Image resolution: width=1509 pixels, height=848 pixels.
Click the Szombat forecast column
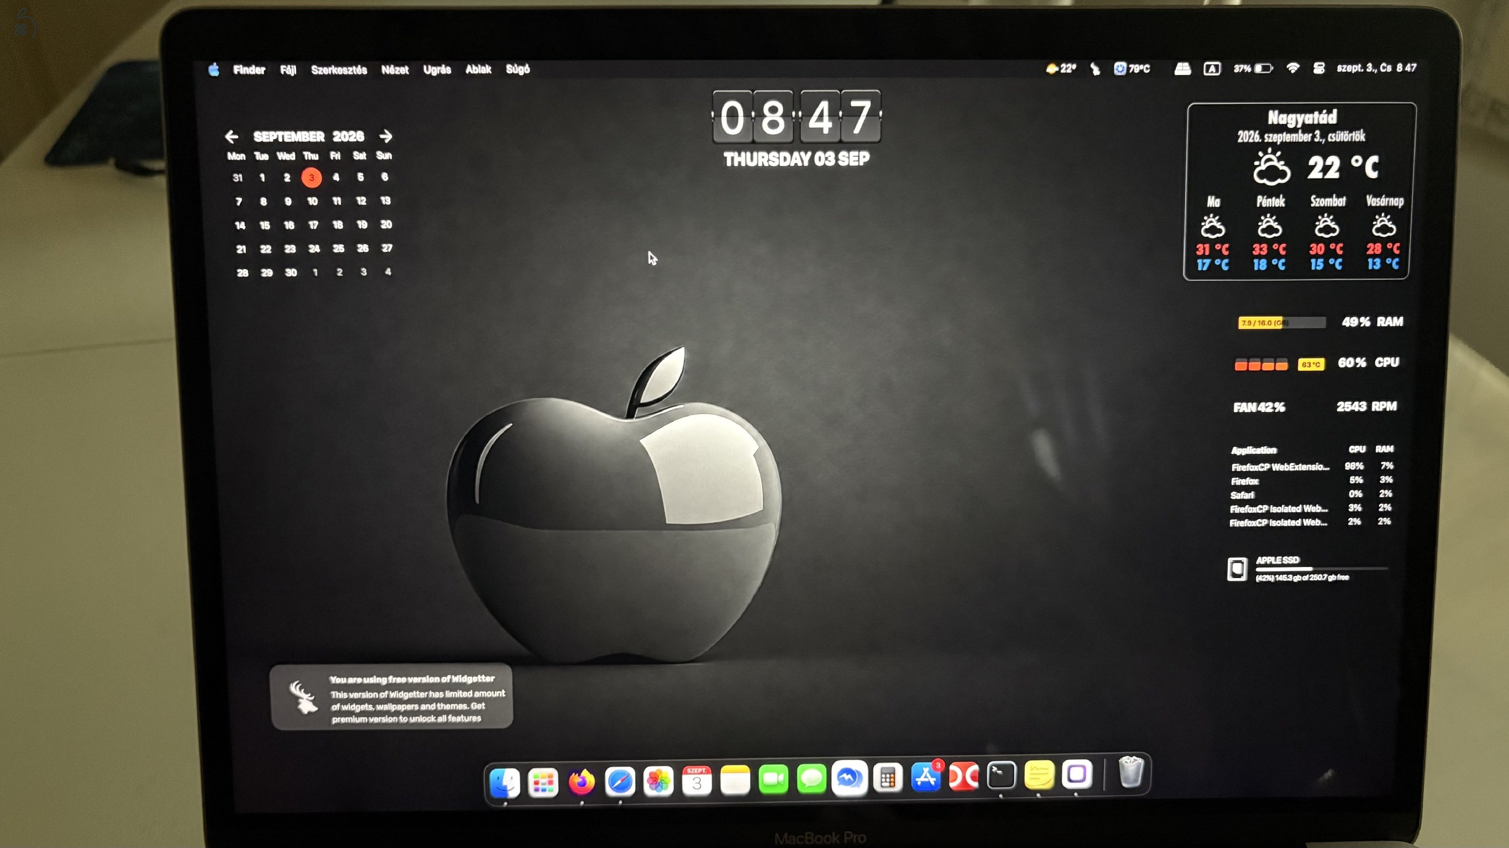(1327, 233)
